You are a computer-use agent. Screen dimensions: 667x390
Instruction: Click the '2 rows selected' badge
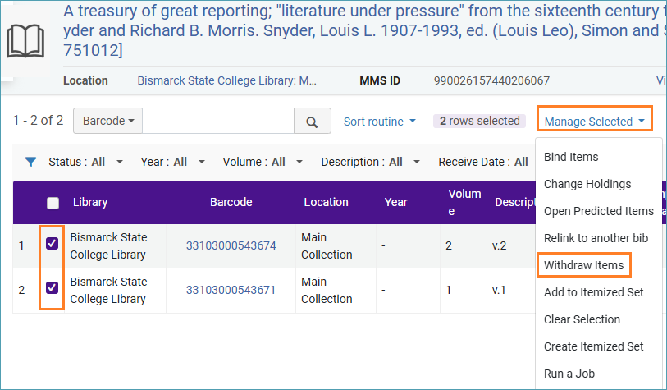[479, 121]
